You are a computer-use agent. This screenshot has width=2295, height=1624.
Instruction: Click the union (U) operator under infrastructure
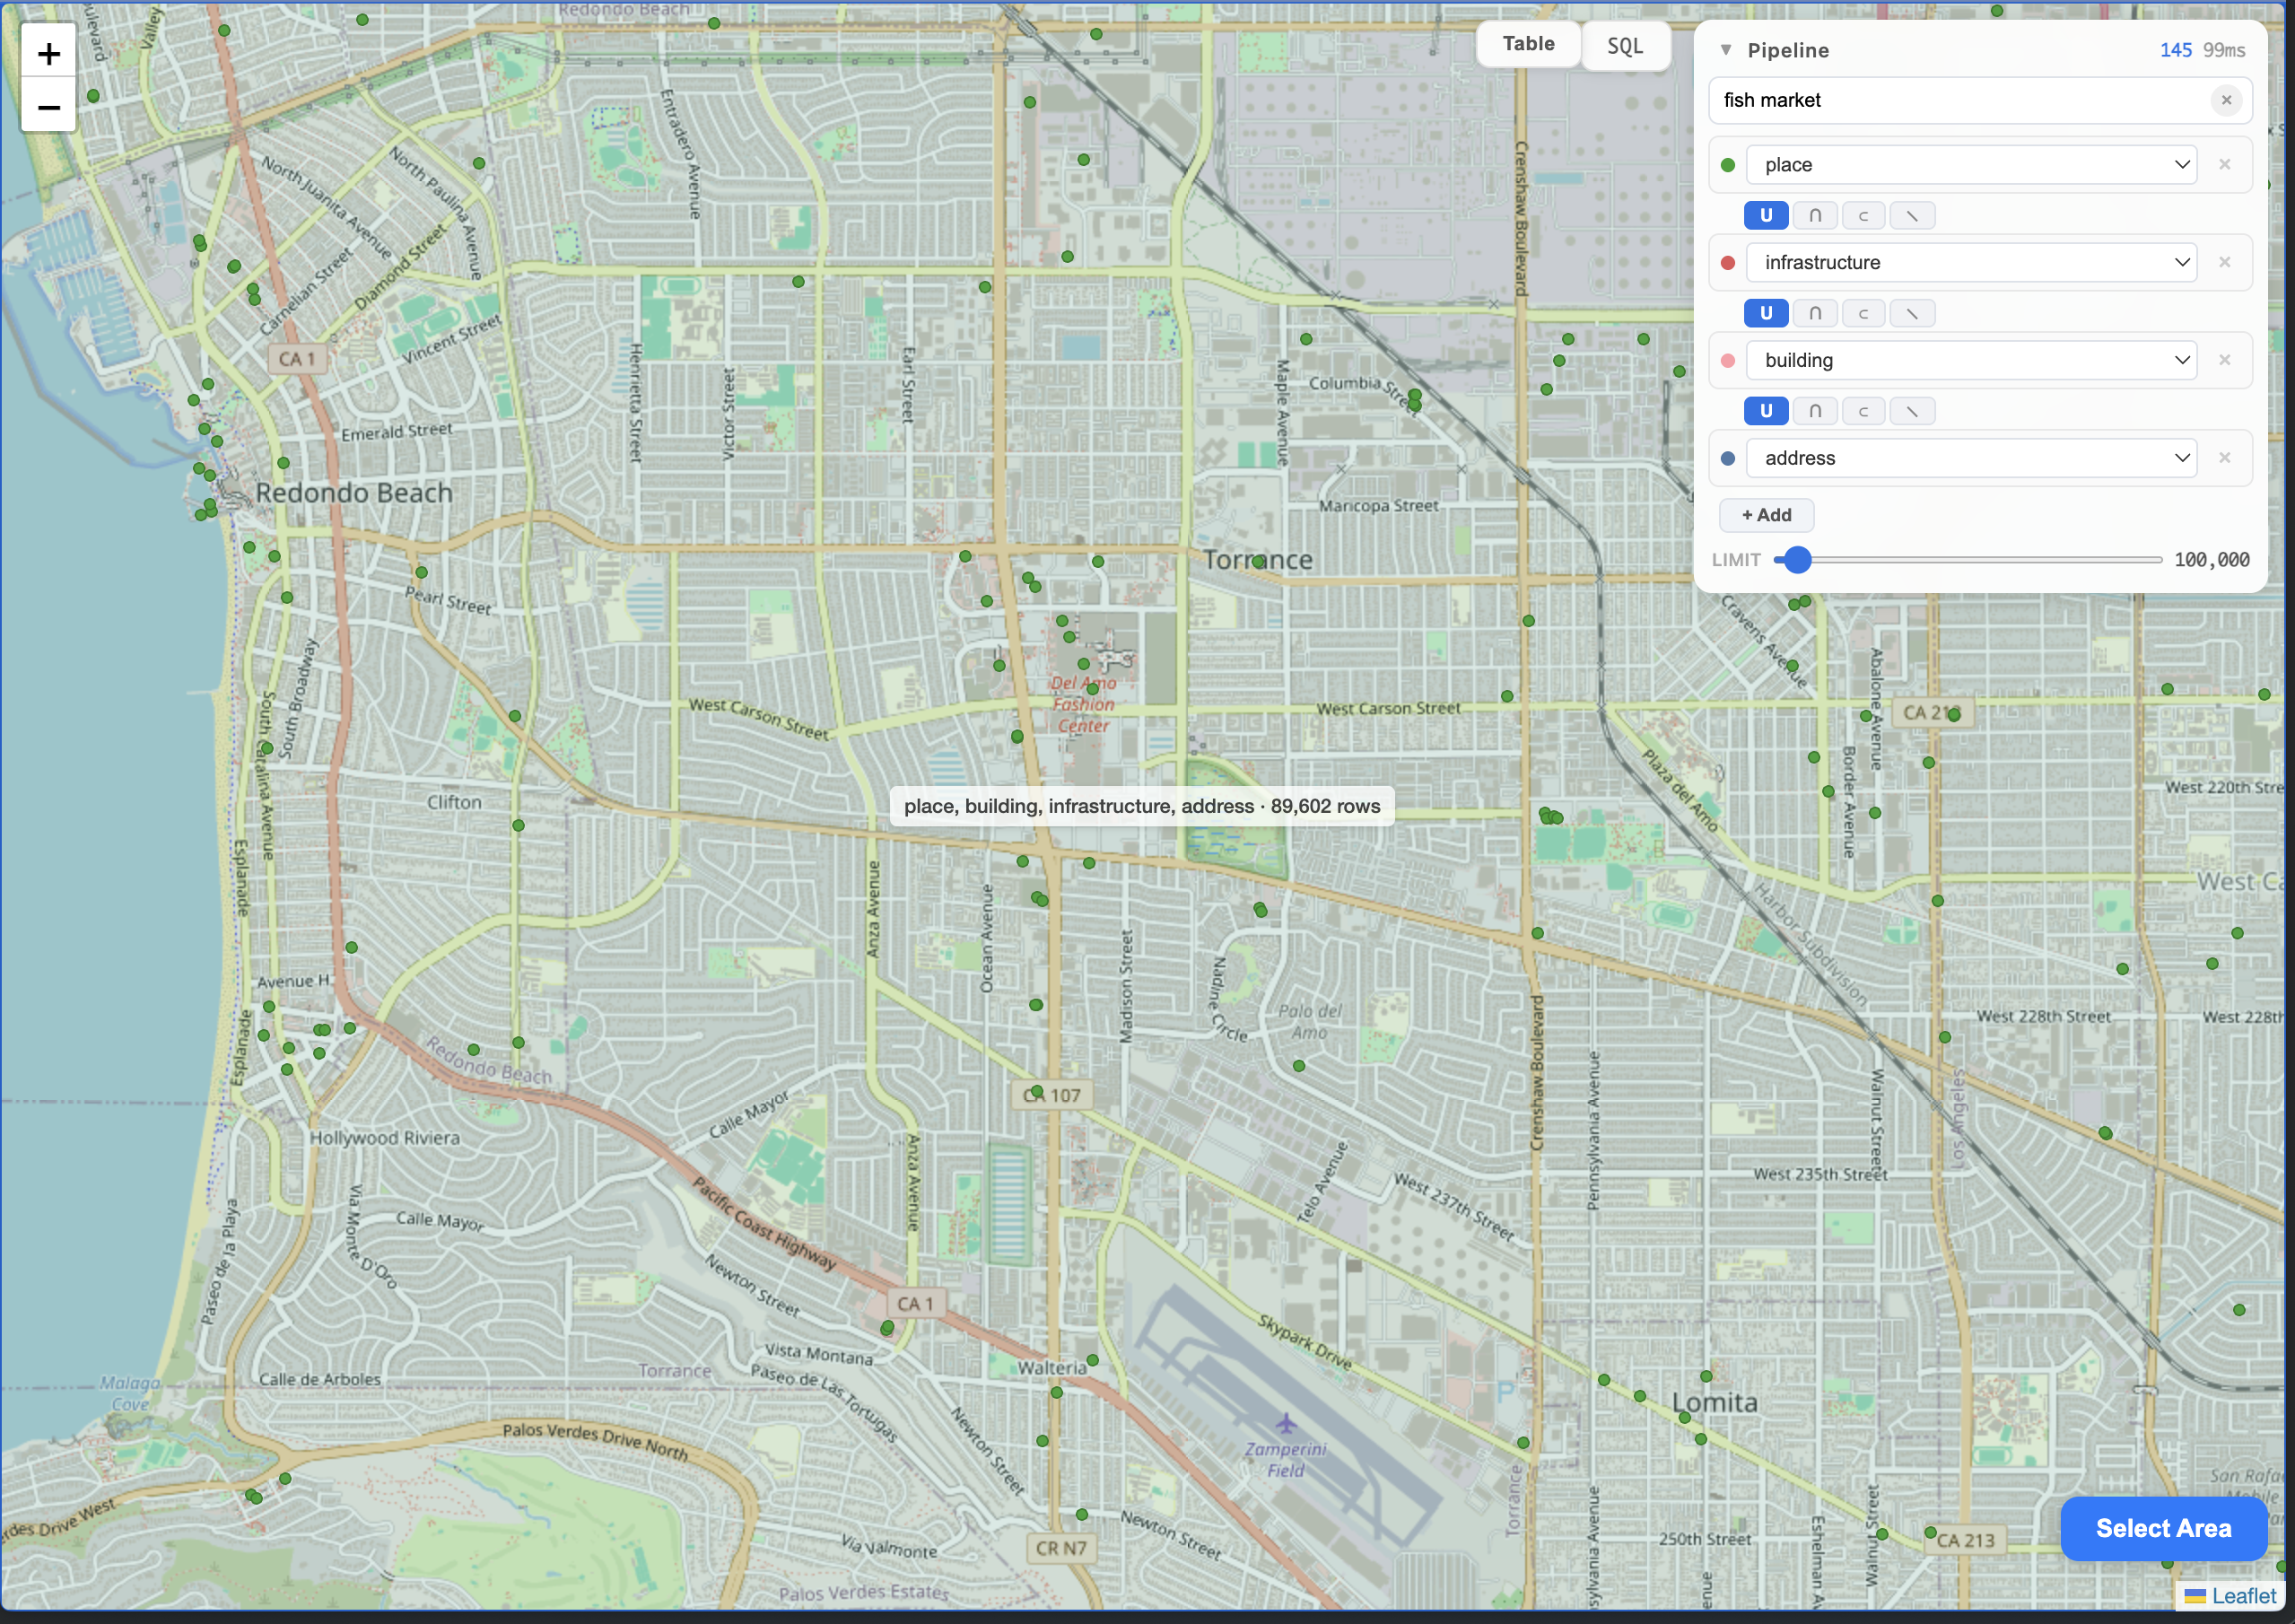1766,313
